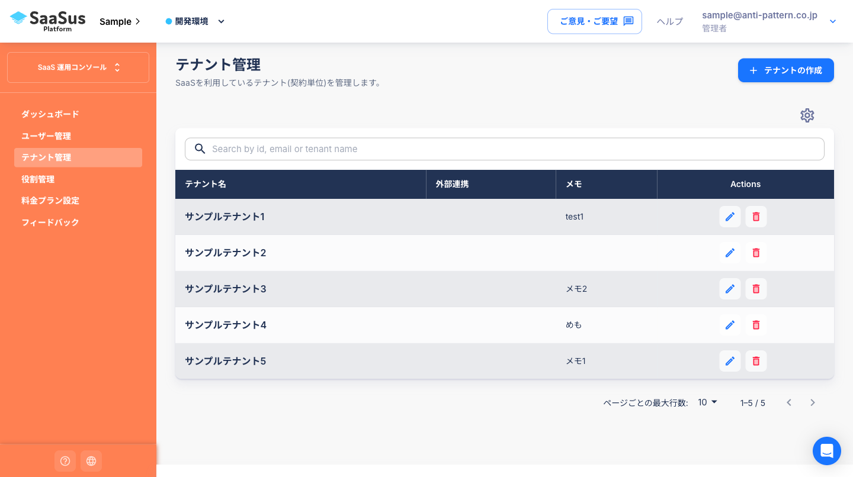Open table settings gear icon
Screen dimensions: 853x477
point(807,115)
